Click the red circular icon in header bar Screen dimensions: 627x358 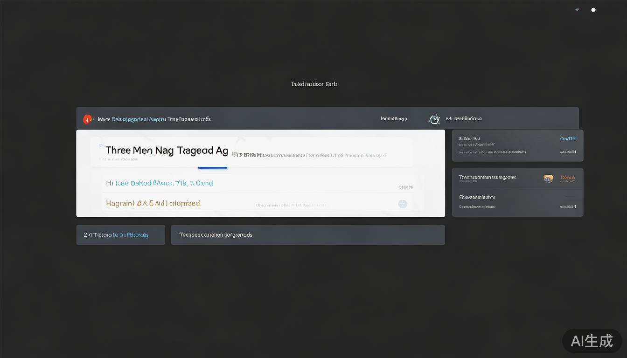click(87, 119)
